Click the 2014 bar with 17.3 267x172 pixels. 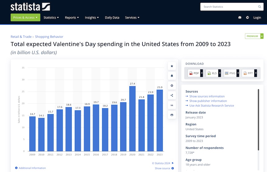point(78,131)
